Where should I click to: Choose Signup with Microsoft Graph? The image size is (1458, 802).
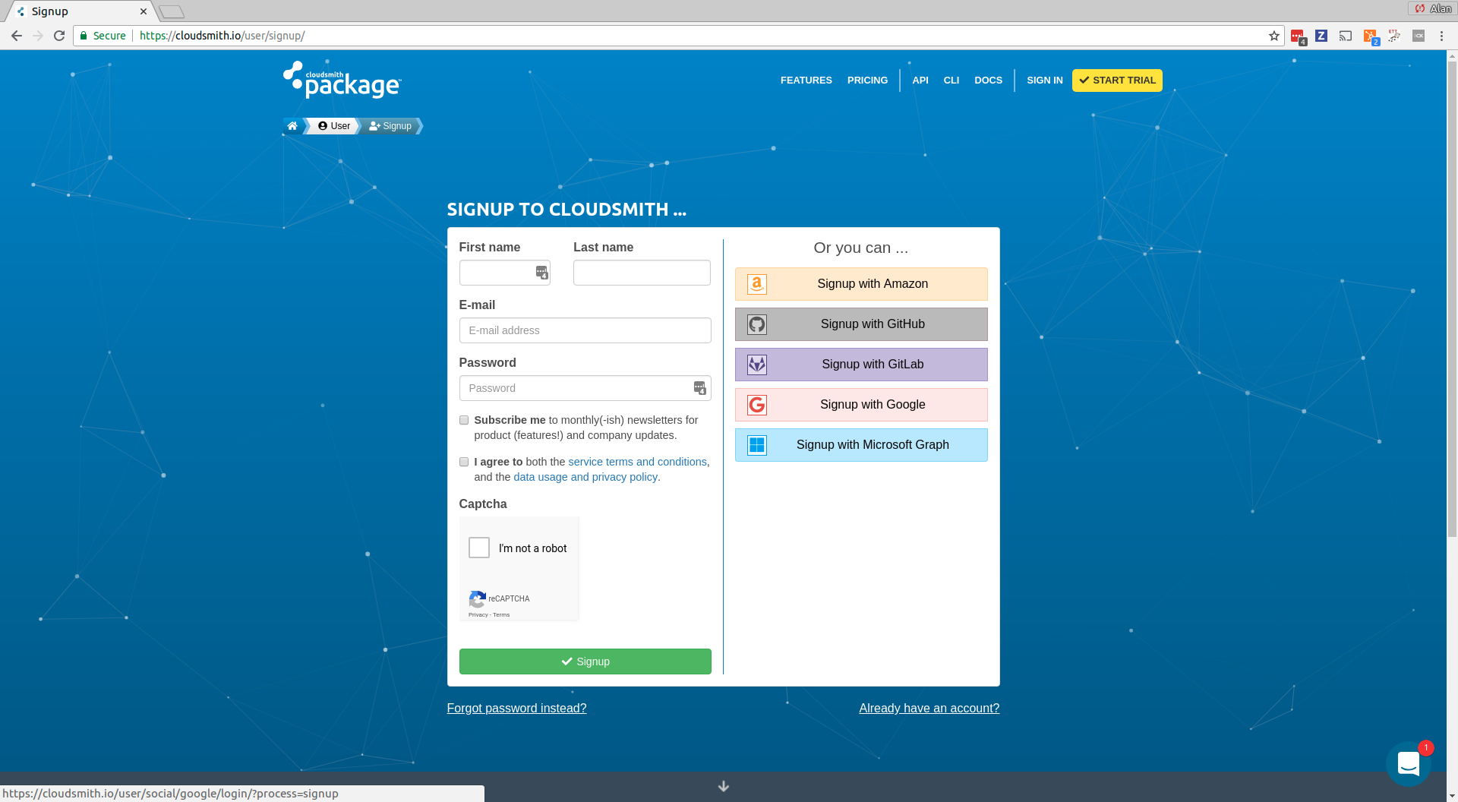click(861, 445)
